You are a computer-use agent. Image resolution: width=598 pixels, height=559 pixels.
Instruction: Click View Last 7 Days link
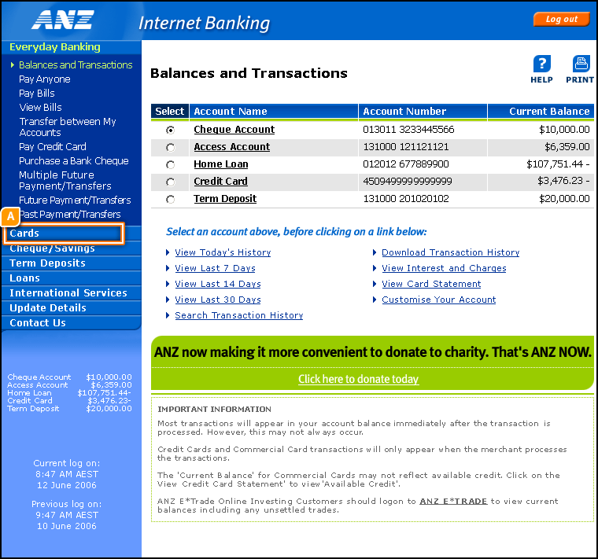[x=215, y=268]
